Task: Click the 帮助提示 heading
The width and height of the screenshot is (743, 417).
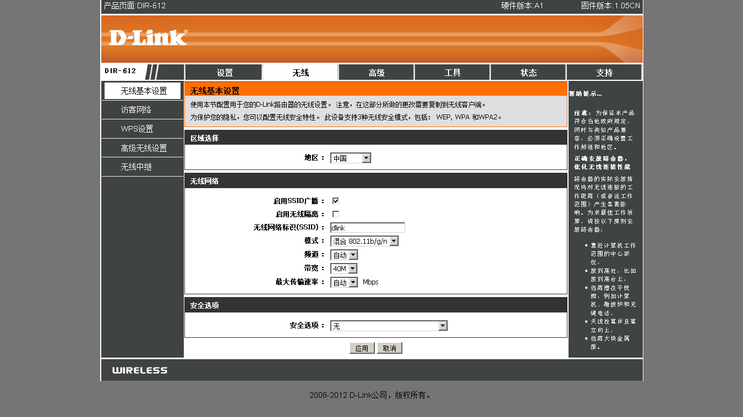Action: pyautogui.click(x=586, y=94)
